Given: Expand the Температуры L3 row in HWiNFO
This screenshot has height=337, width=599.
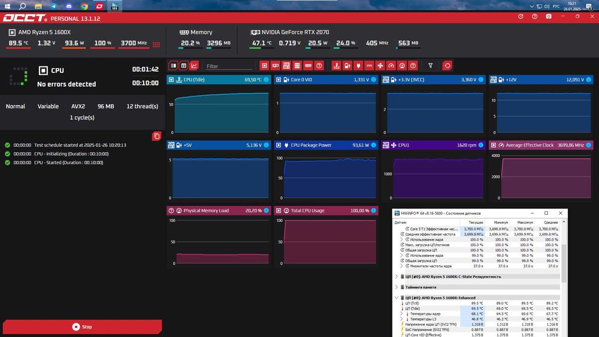Looking at the screenshot, I should [x=402, y=319].
